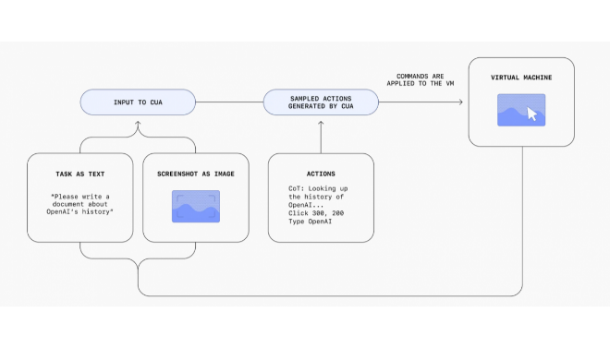Click the arrowhead pointing to Virtual Machine
The image size is (610, 348).
460,102
